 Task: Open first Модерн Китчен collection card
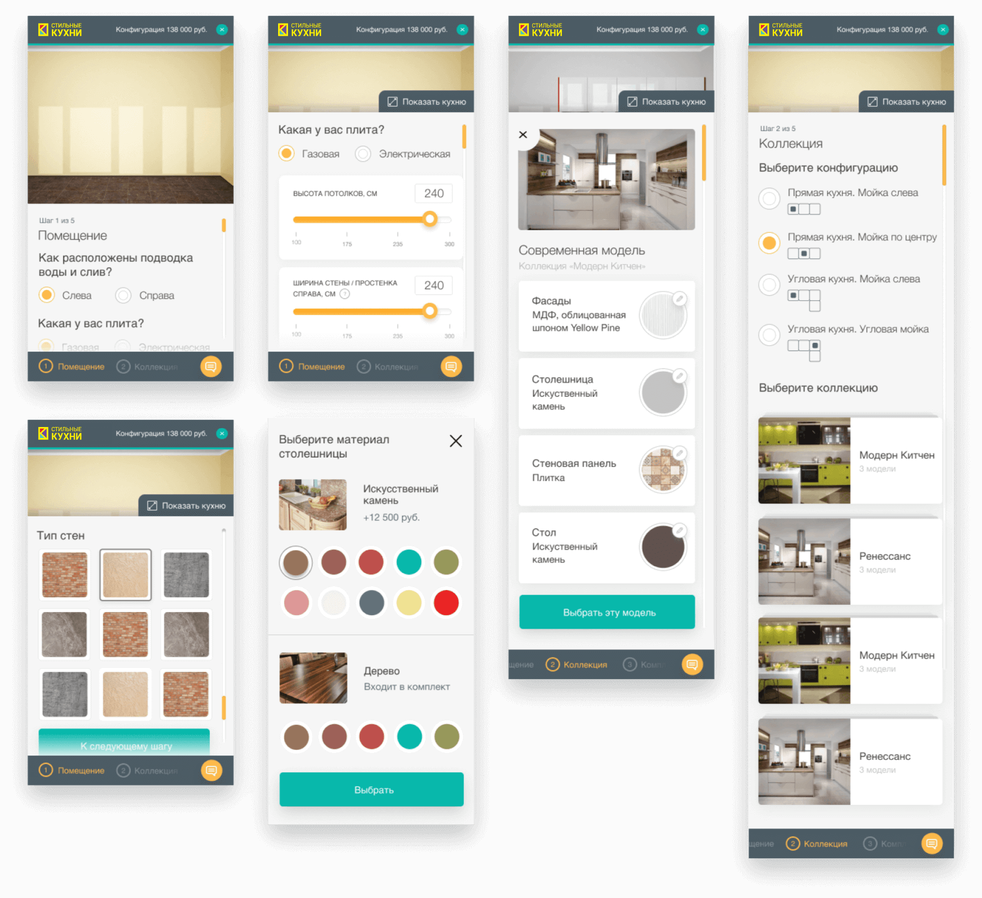[850, 461]
